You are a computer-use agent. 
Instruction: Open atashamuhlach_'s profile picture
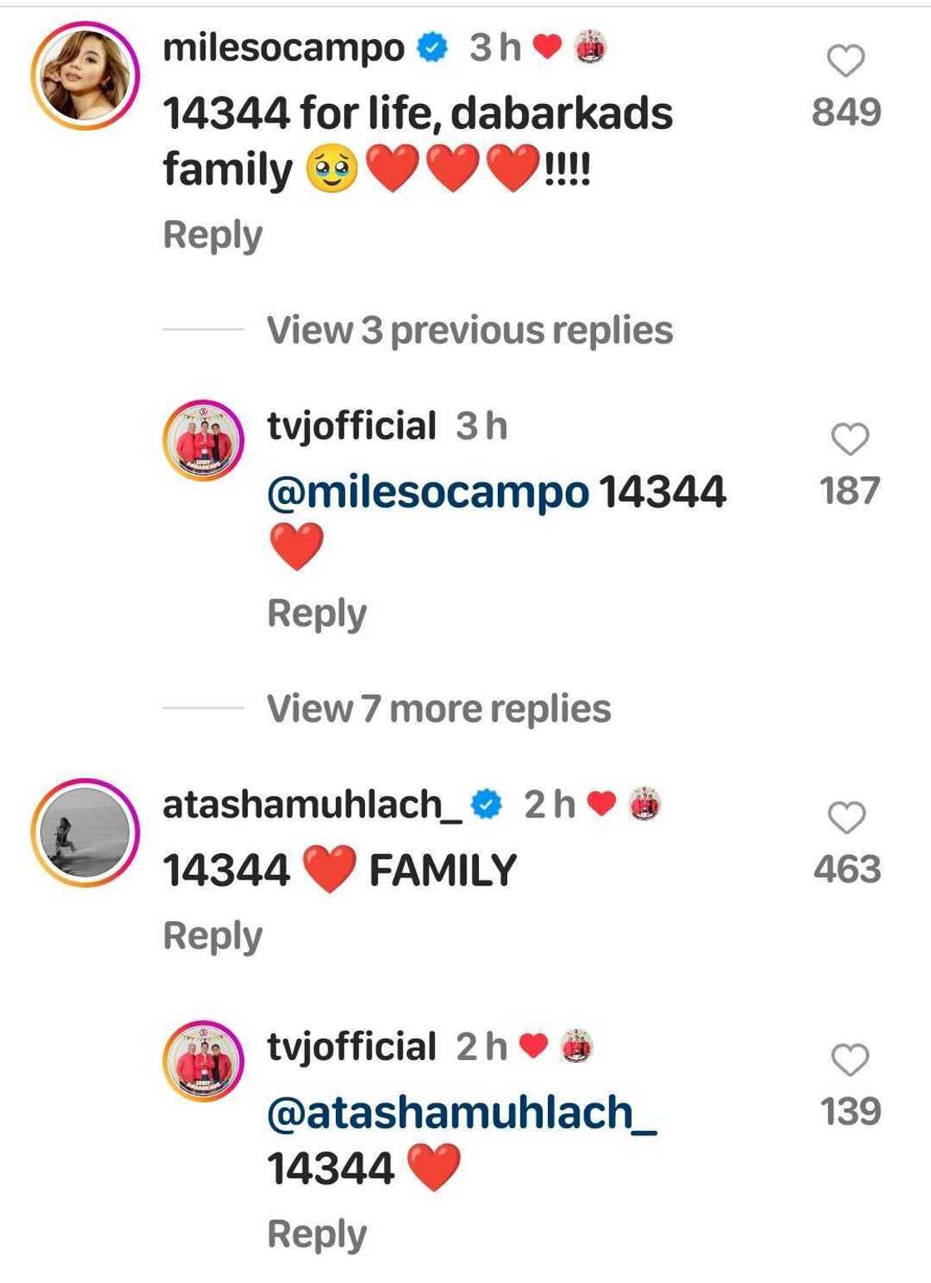pos(86,832)
